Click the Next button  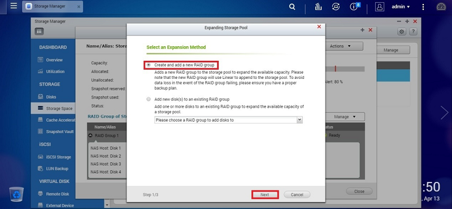pyautogui.click(x=265, y=194)
